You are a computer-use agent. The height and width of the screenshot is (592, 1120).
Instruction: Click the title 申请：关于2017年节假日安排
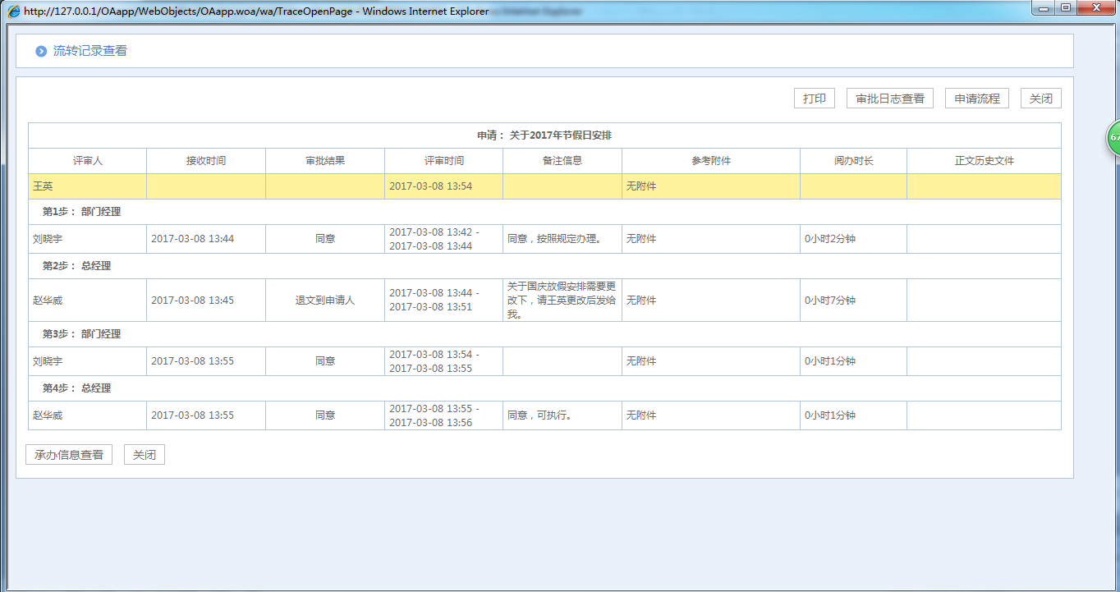(544, 135)
